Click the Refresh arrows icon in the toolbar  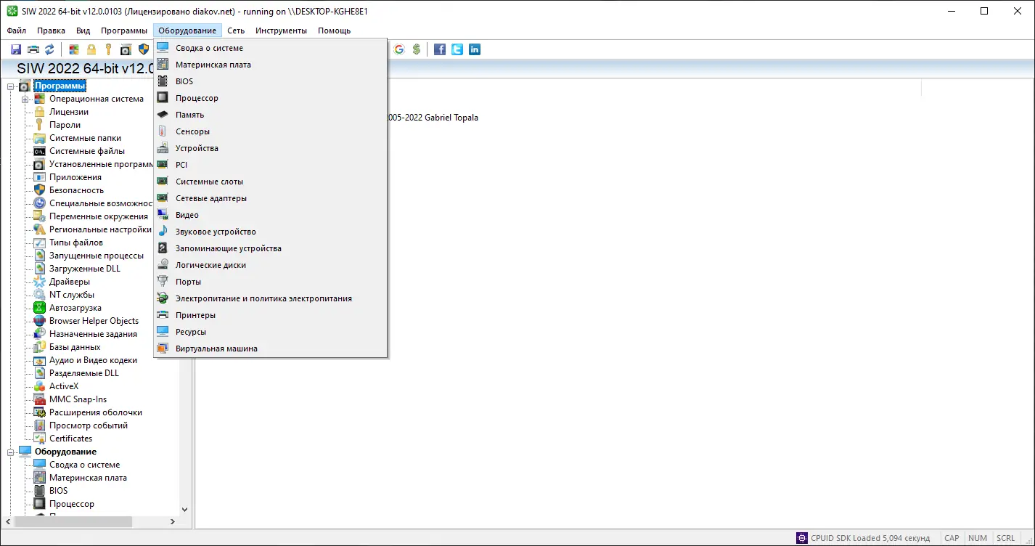pyautogui.click(x=49, y=49)
